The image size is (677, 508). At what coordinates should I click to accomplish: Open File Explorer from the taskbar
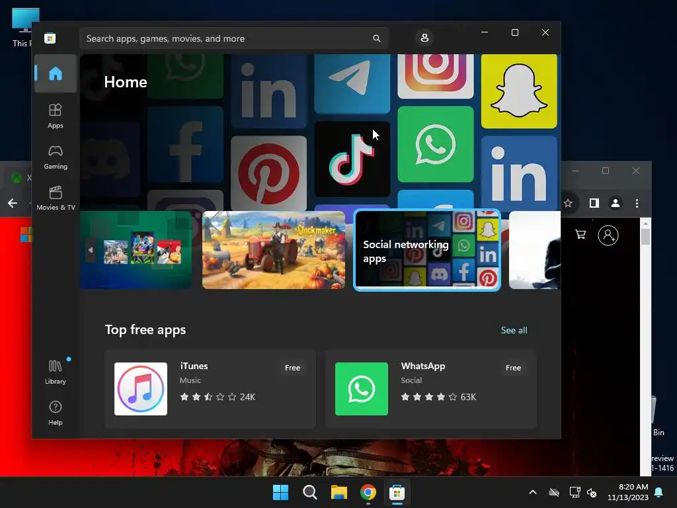[x=339, y=492]
